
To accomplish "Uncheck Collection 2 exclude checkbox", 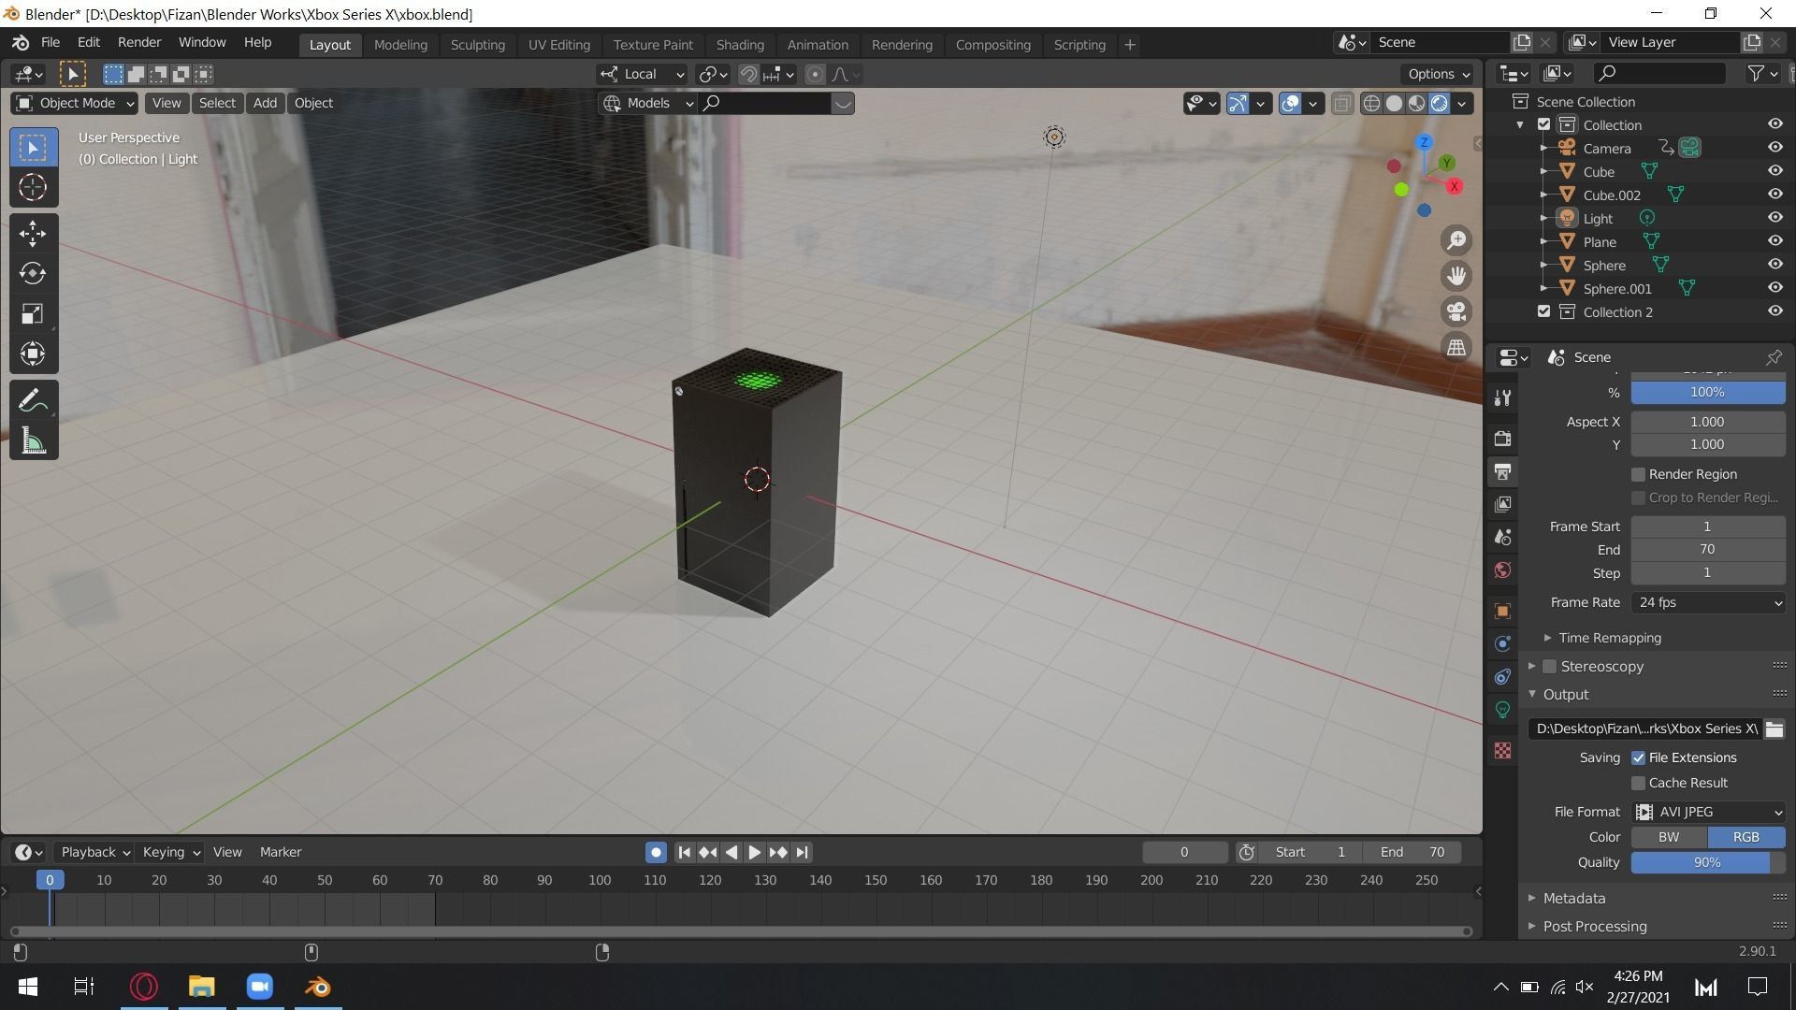I will pos(1543,311).
